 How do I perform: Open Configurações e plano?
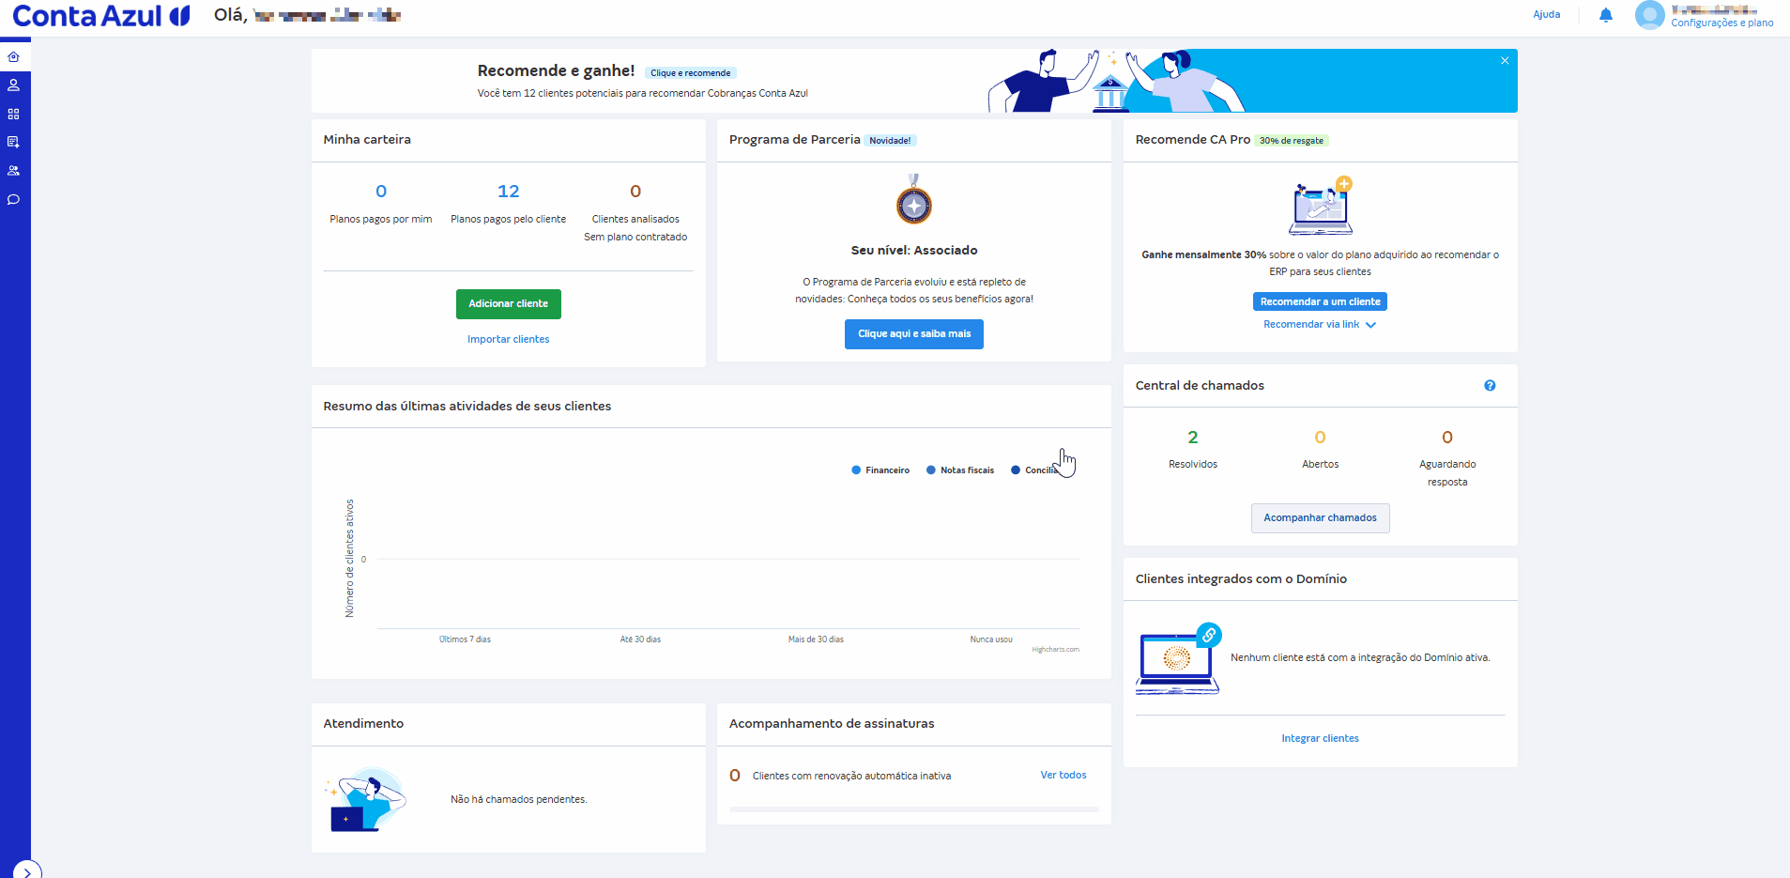tap(1721, 23)
